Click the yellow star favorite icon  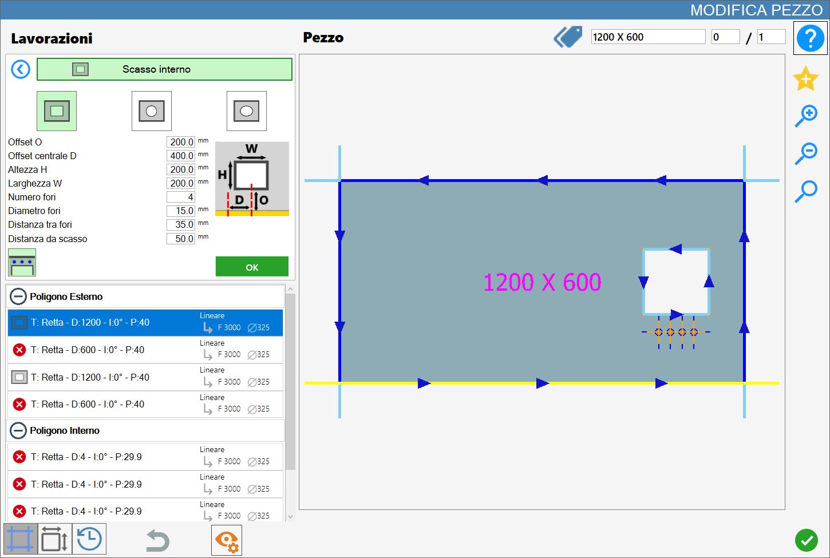tap(805, 78)
